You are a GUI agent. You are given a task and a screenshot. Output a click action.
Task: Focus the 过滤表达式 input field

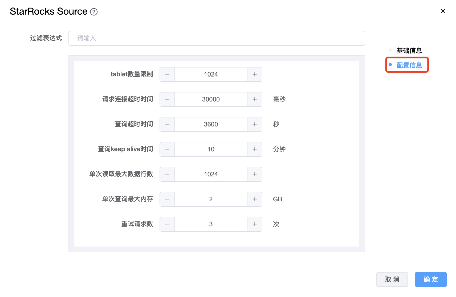(x=217, y=38)
